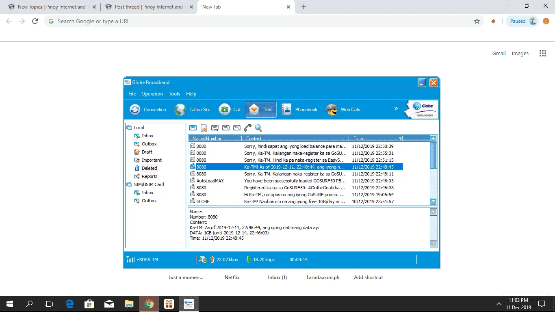Select the message received at 19:05:54
The image size is (555, 312).
[296, 195]
